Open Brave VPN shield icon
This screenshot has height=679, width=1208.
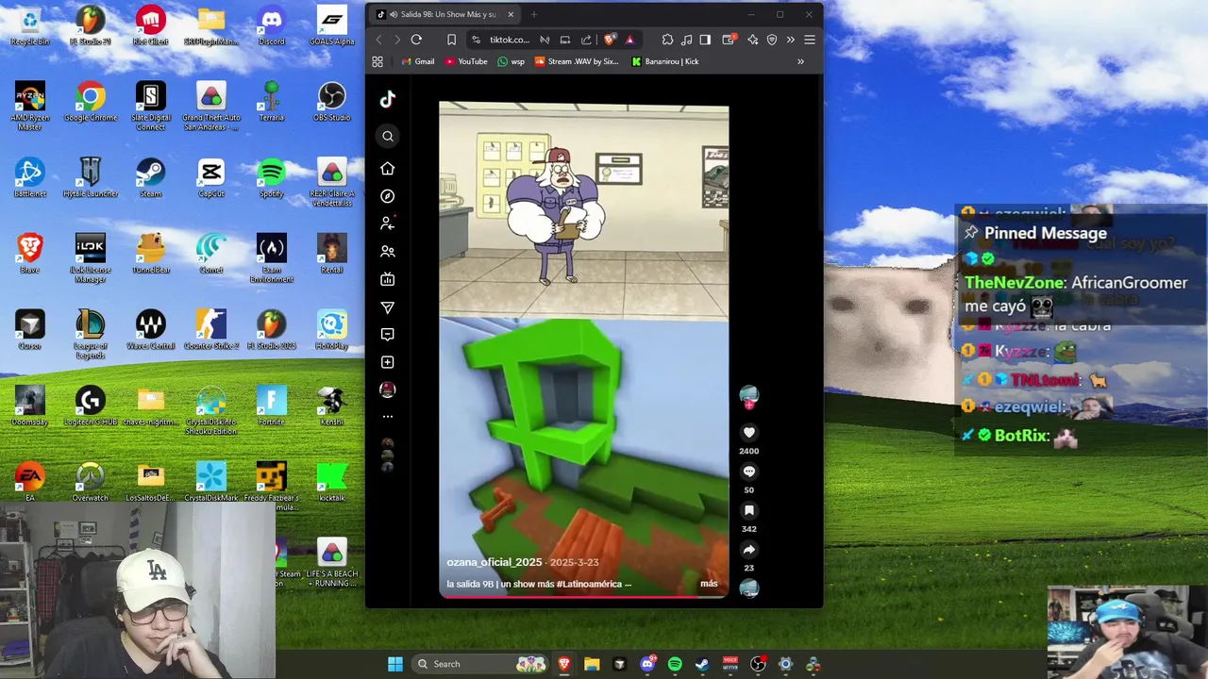click(772, 40)
